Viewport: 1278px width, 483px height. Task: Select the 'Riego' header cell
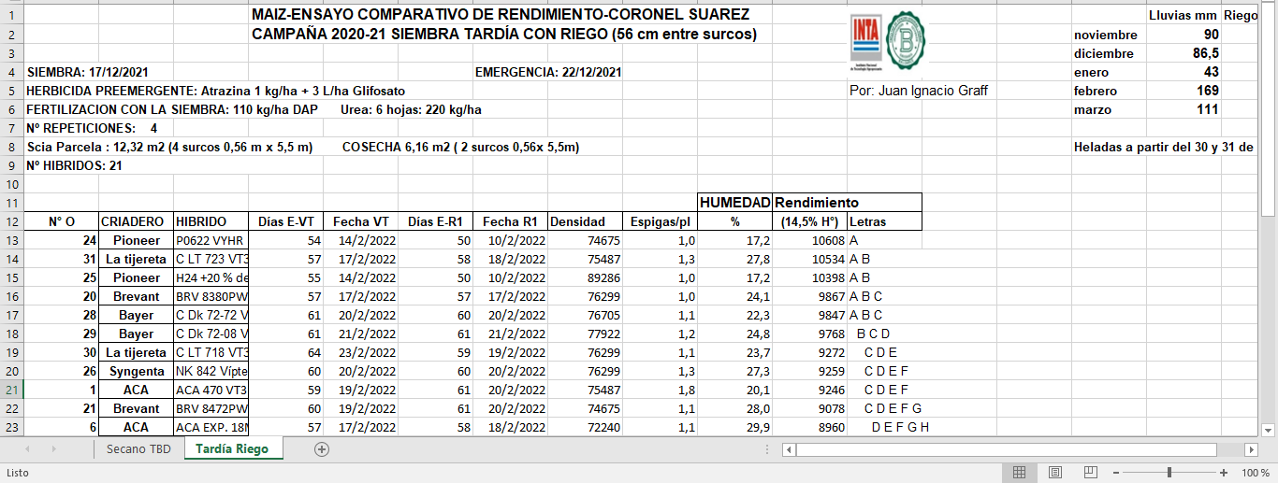click(x=1241, y=16)
